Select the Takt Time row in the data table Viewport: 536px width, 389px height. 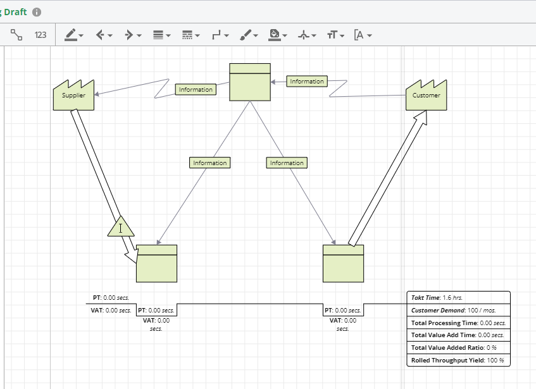(458, 297)
